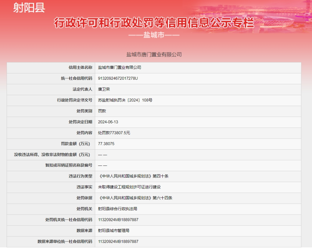
Task: Select the text 未取得建设工程规划许可证进行建设
Action: tap(129, 187)
